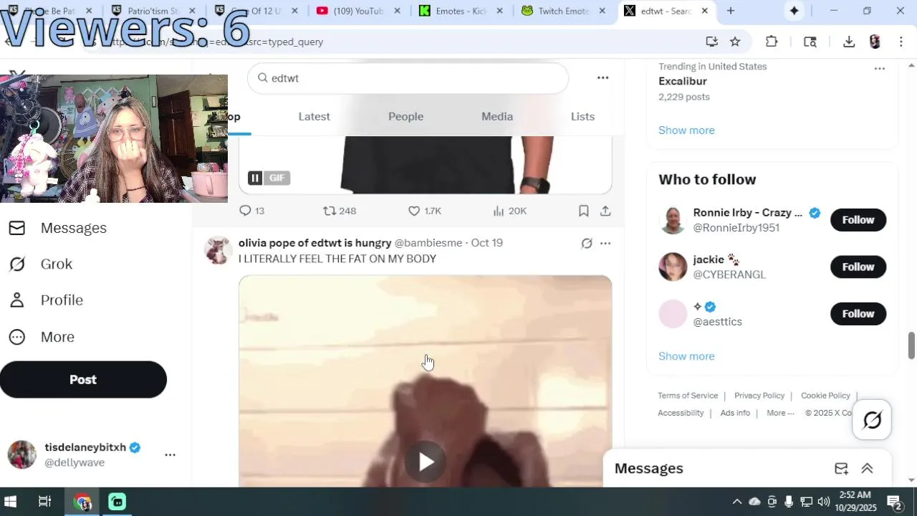Viewport: 917px width, 516px height.
Task: Bookmark the GIF post
Action: point(584,211)
